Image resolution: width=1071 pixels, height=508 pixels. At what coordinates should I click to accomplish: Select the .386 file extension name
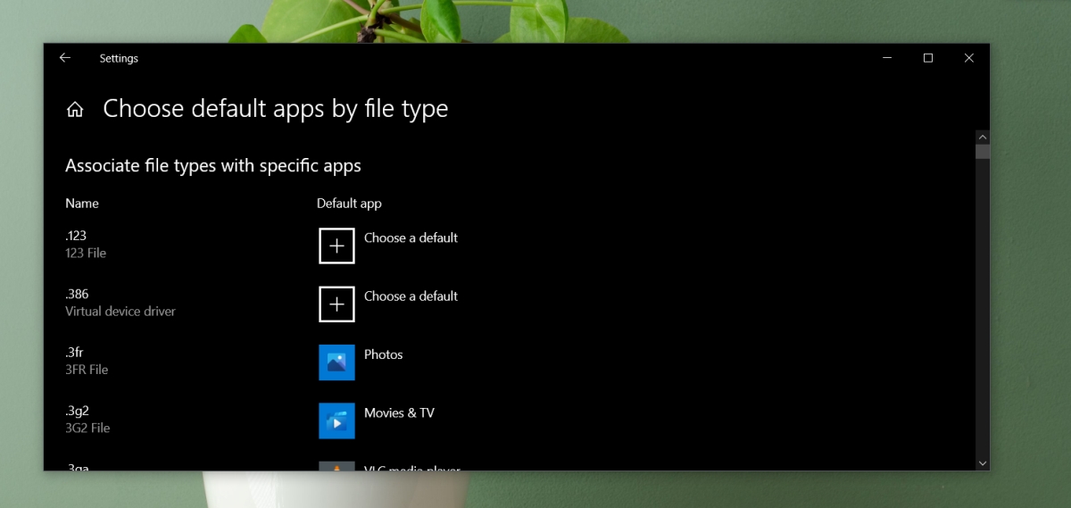pos(77,294)
